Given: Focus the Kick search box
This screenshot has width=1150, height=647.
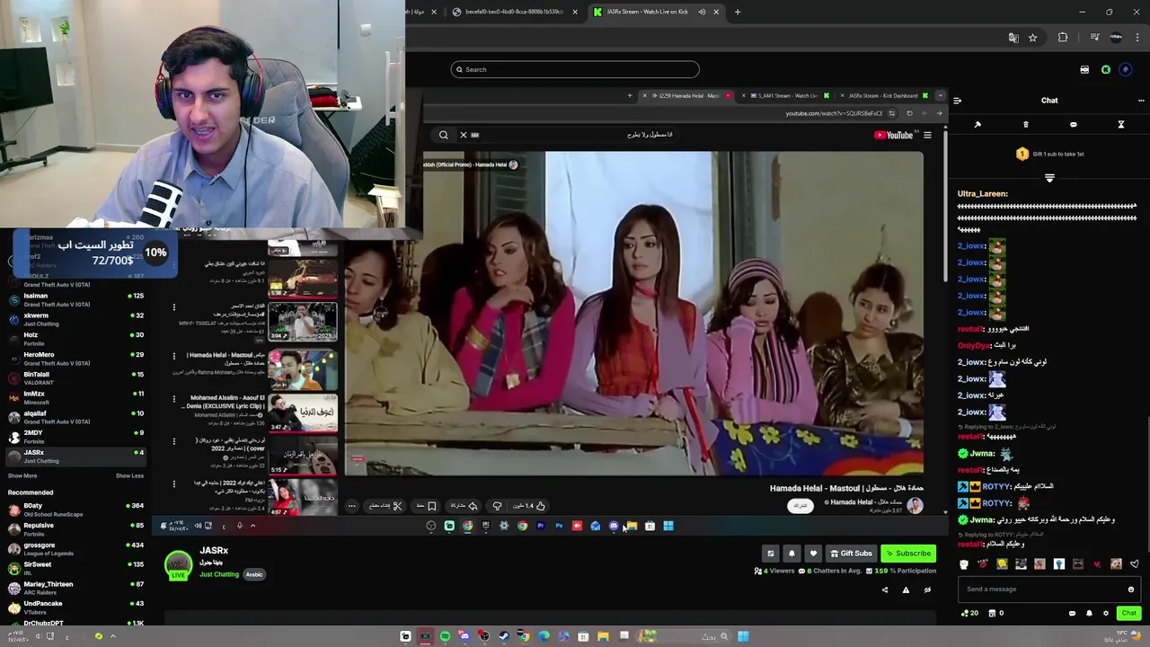Looking at the screenshot, I should (575, 69).
